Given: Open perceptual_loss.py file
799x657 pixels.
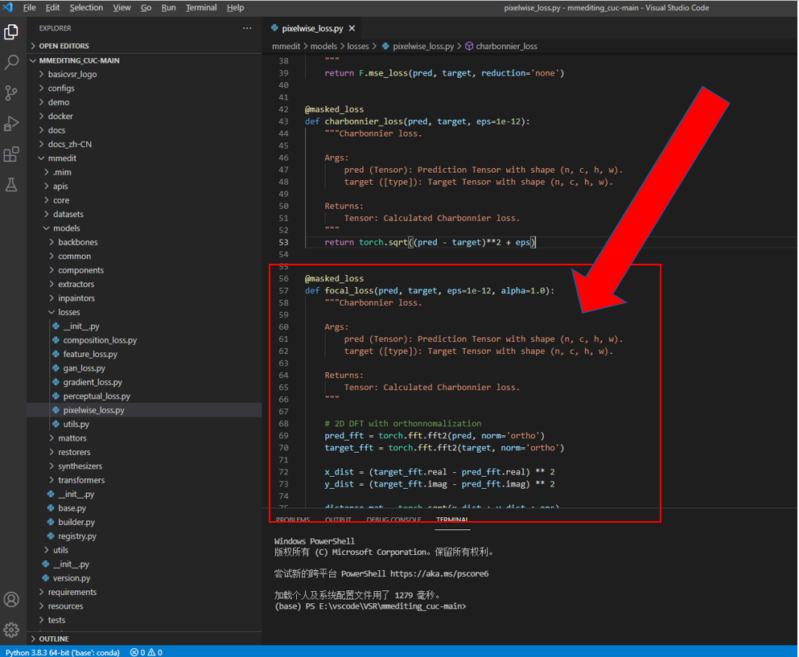Looking at the screenshot, I should [x=97, y=396].
